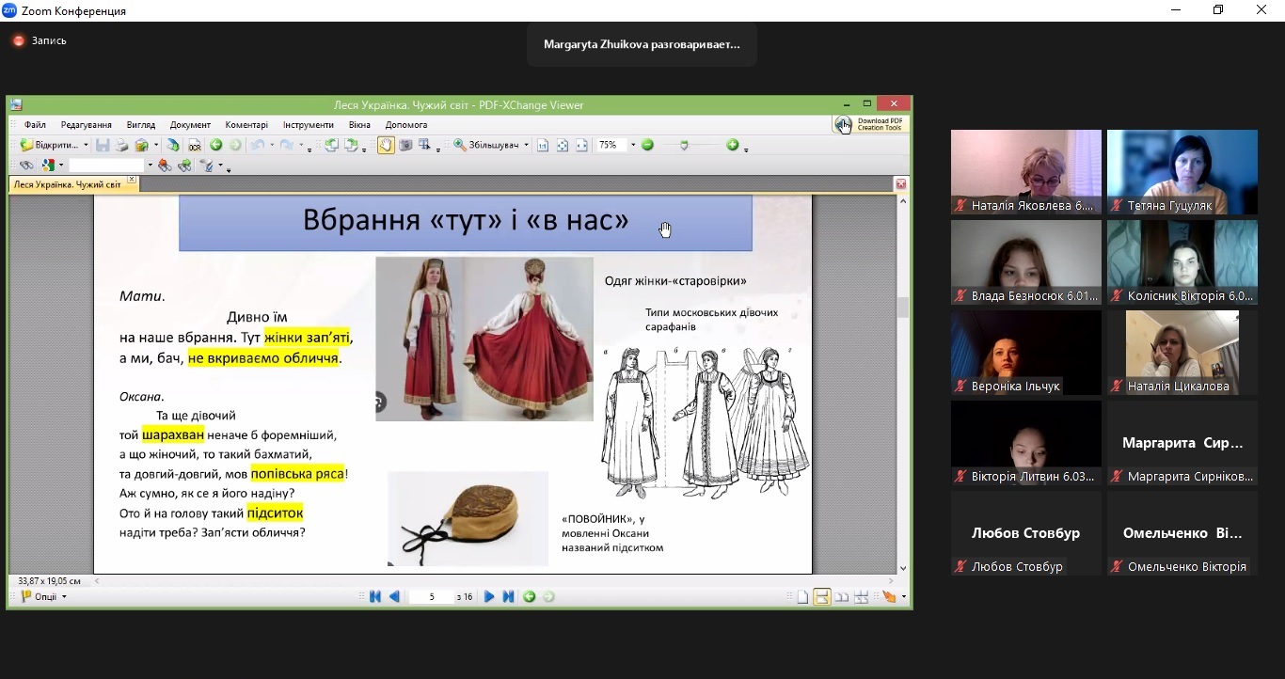
Task: Open the Undo history dropdown arrow
Action: (272, 145)
